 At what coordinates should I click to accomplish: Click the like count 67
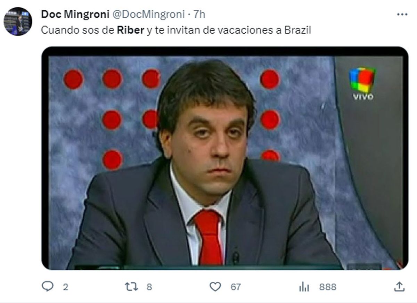pyautogui.click(x=236, y=287)
